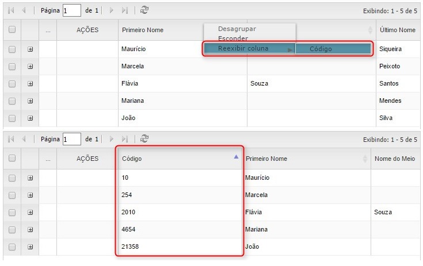The width and height of the screenshot is (423, 266).
Task: Click the sort arrow in the Código column header
Action: coord(236,157)
